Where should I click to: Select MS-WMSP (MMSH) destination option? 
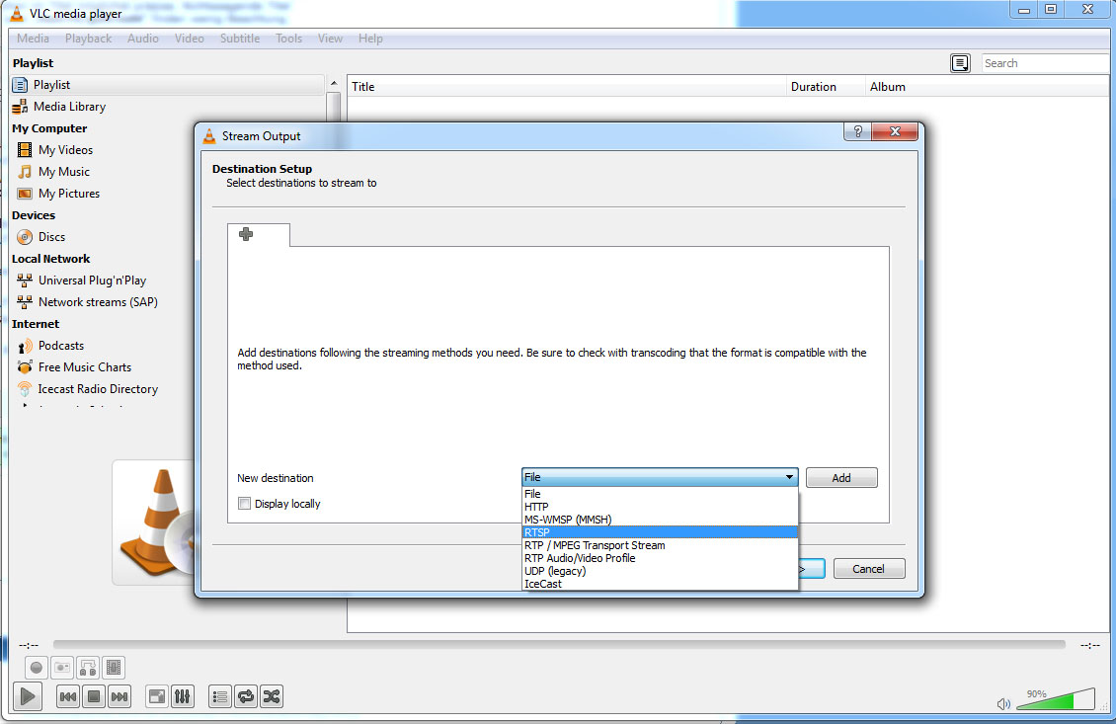(659, 520)
